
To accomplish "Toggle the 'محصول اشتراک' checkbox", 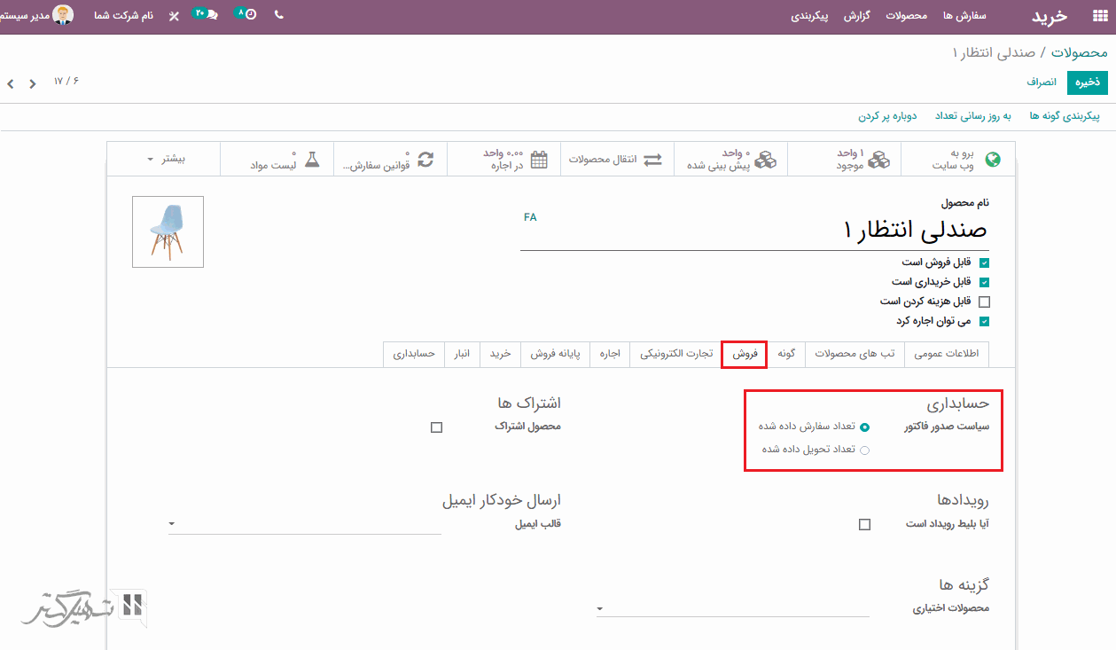I will pyautogui.click(x=436, y=427).
